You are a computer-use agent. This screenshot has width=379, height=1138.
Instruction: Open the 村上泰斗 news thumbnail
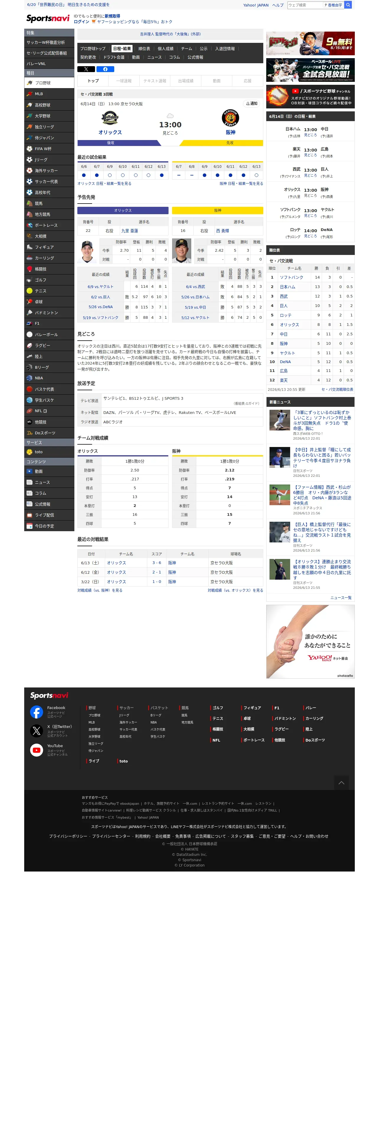click(x=280, y=420)
